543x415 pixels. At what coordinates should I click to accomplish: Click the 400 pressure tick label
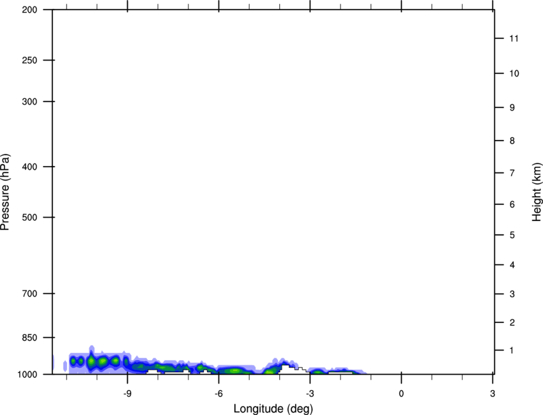pos(29,167)
